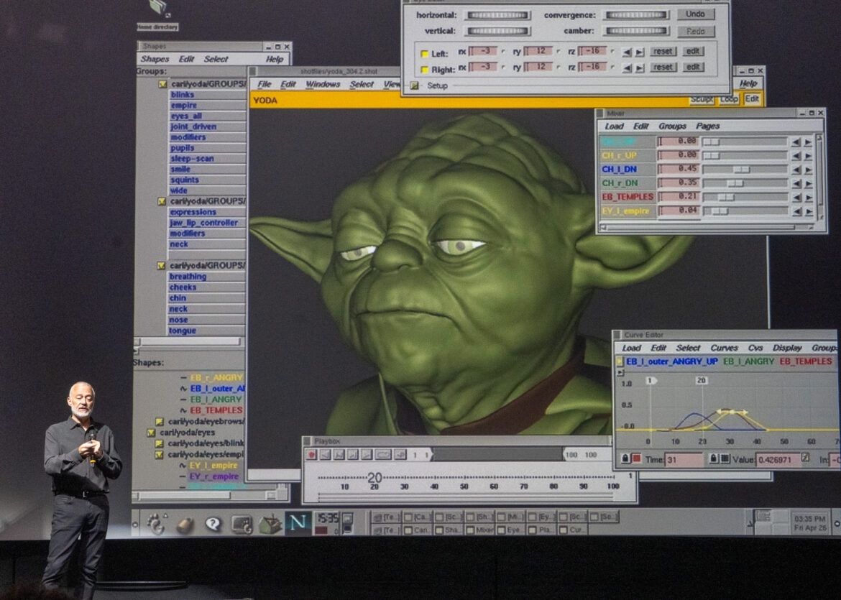Click the Mixer task in the panel tasklist

pyautogui.click(x=480, y=530)
